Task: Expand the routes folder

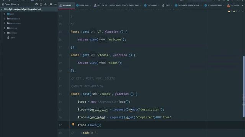Action: pos(5,28)
